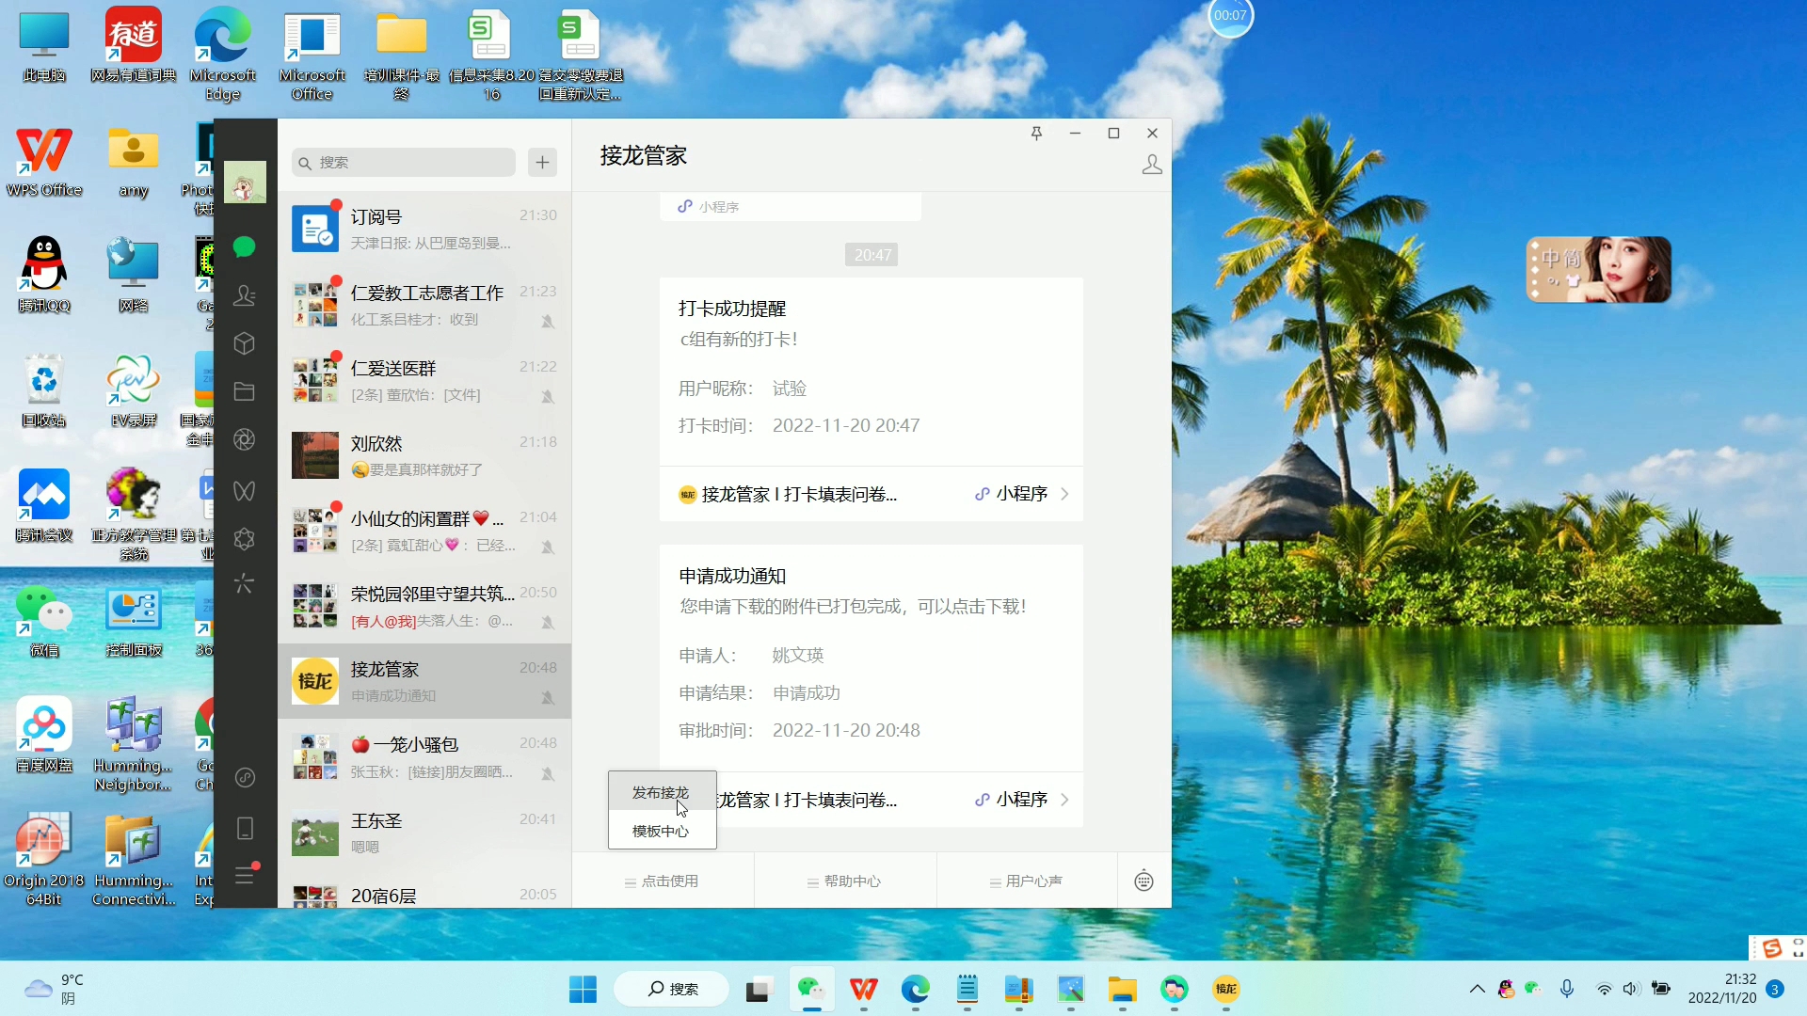Click the emoji/sticker icon bottom right
Screen dimensions: 1807x1016
(1143, 881)
